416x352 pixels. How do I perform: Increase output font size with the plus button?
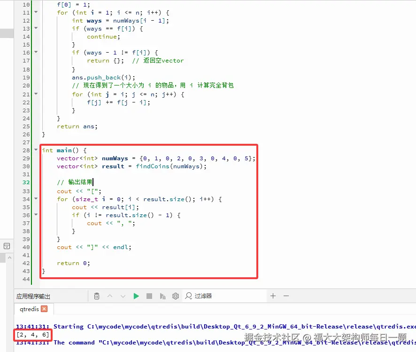[273, 296]
